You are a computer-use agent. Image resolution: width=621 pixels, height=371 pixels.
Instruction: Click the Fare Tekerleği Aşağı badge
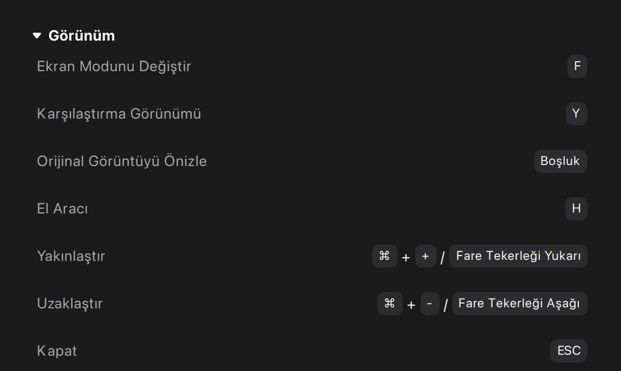(x=519, y=304)
